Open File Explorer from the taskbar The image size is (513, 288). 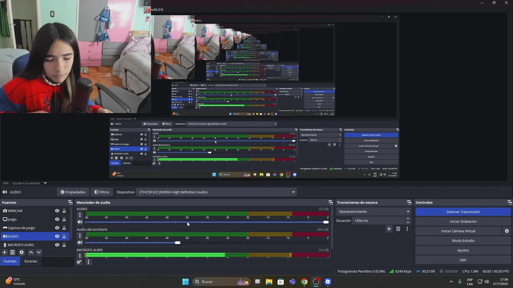click(269, 282)
